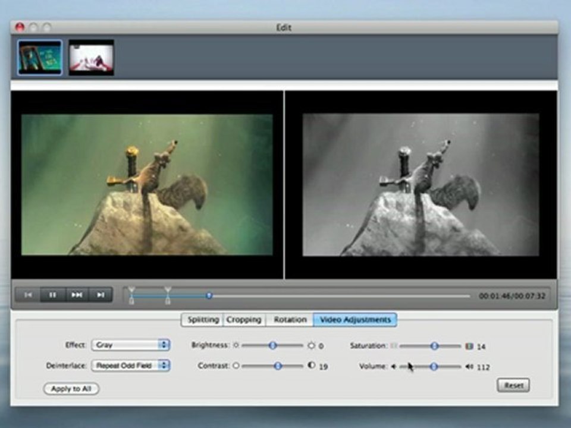Click the contrast value 19
Image resolution: width=571 pixels, height=428 pixels.
324,367
